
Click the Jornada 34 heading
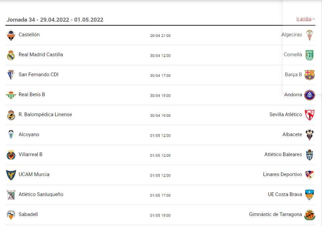(55, 20)
